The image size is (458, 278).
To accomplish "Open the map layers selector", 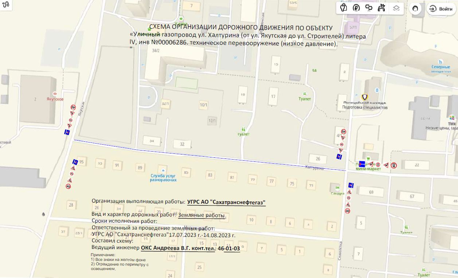I will pos(397,8).
